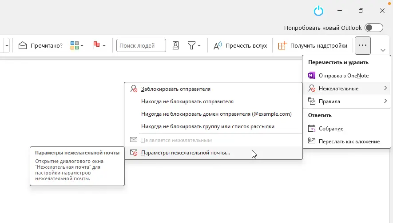Type in the Поиск людей search field
Image resolution: width=393 pixels, height=223 pixels.
coord(141,45)
